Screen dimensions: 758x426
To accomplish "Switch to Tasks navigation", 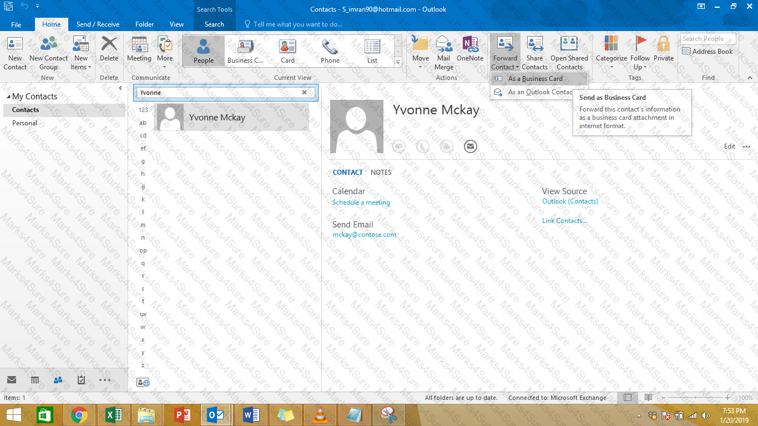I will pyautogui.click(x=82, y=380).
